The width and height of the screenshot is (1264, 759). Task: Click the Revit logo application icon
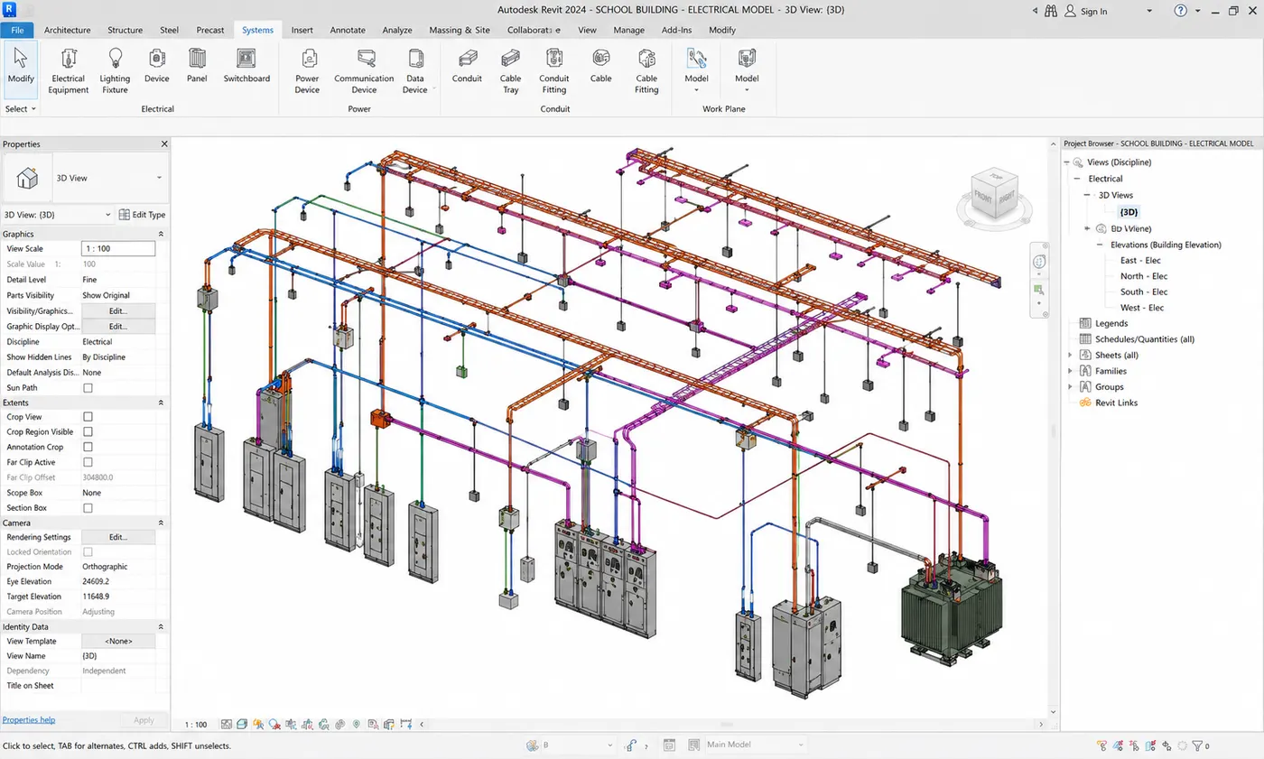10,10
